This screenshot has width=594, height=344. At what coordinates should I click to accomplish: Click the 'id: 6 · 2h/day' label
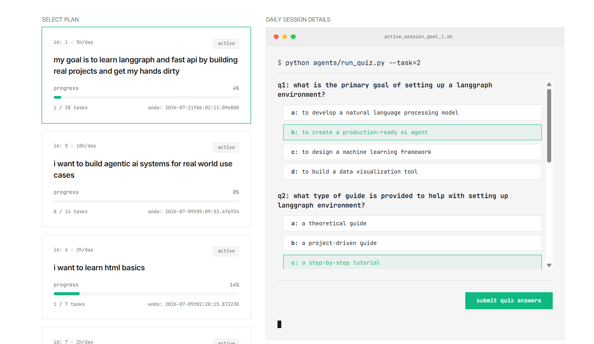(73, 250)
